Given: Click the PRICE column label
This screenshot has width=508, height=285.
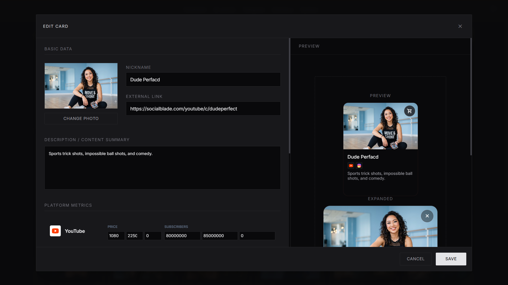Looking at the screenshot, I should (113, 227).
